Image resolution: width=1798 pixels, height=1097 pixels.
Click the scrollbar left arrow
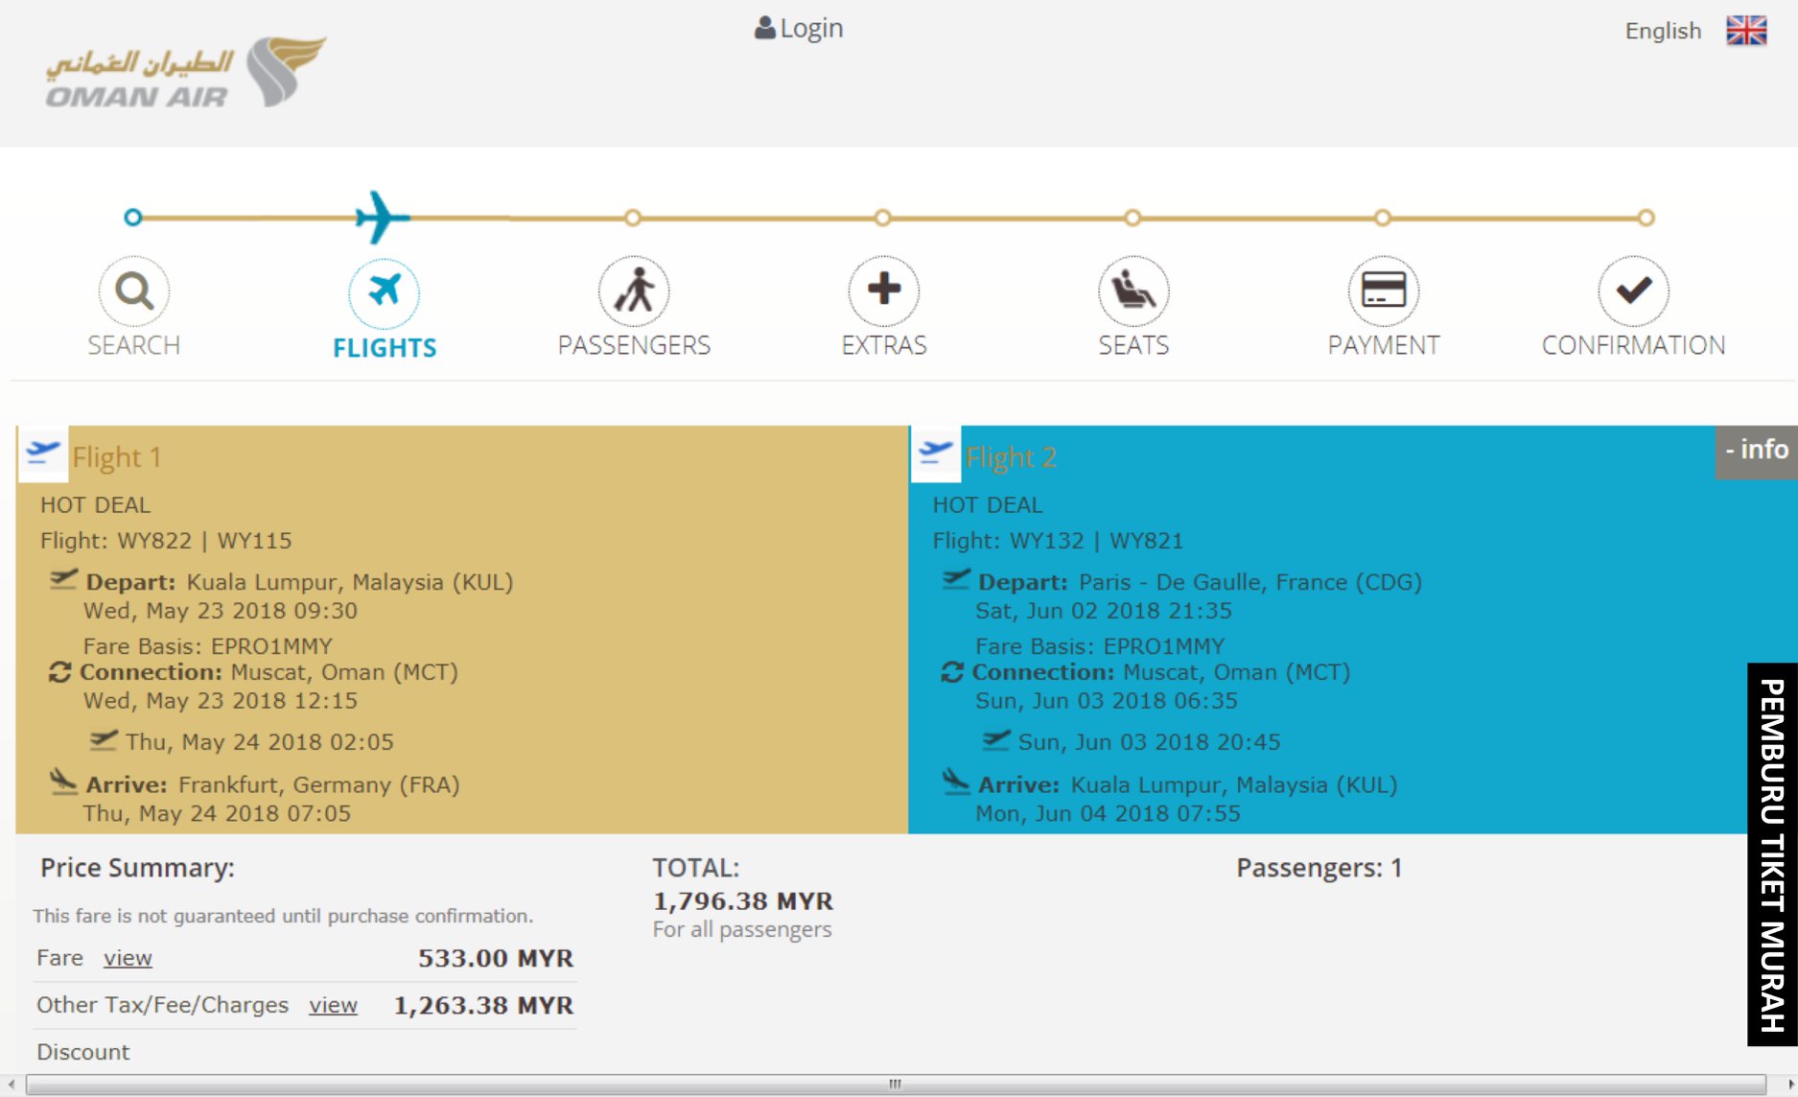pyautogui.click(x=12, y=1085)
